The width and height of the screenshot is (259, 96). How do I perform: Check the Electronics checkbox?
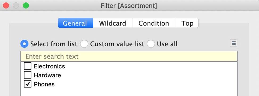(x=28, y=66)
